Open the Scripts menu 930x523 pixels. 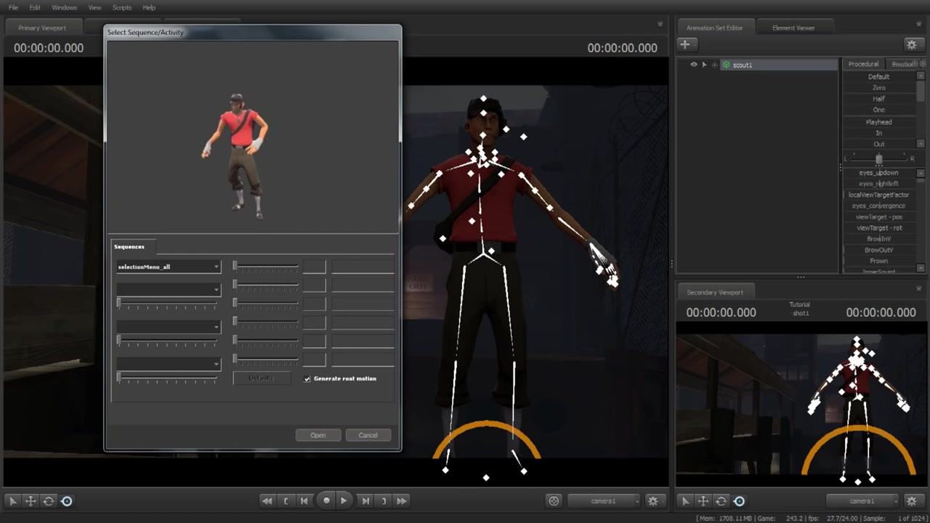[122, 7]
